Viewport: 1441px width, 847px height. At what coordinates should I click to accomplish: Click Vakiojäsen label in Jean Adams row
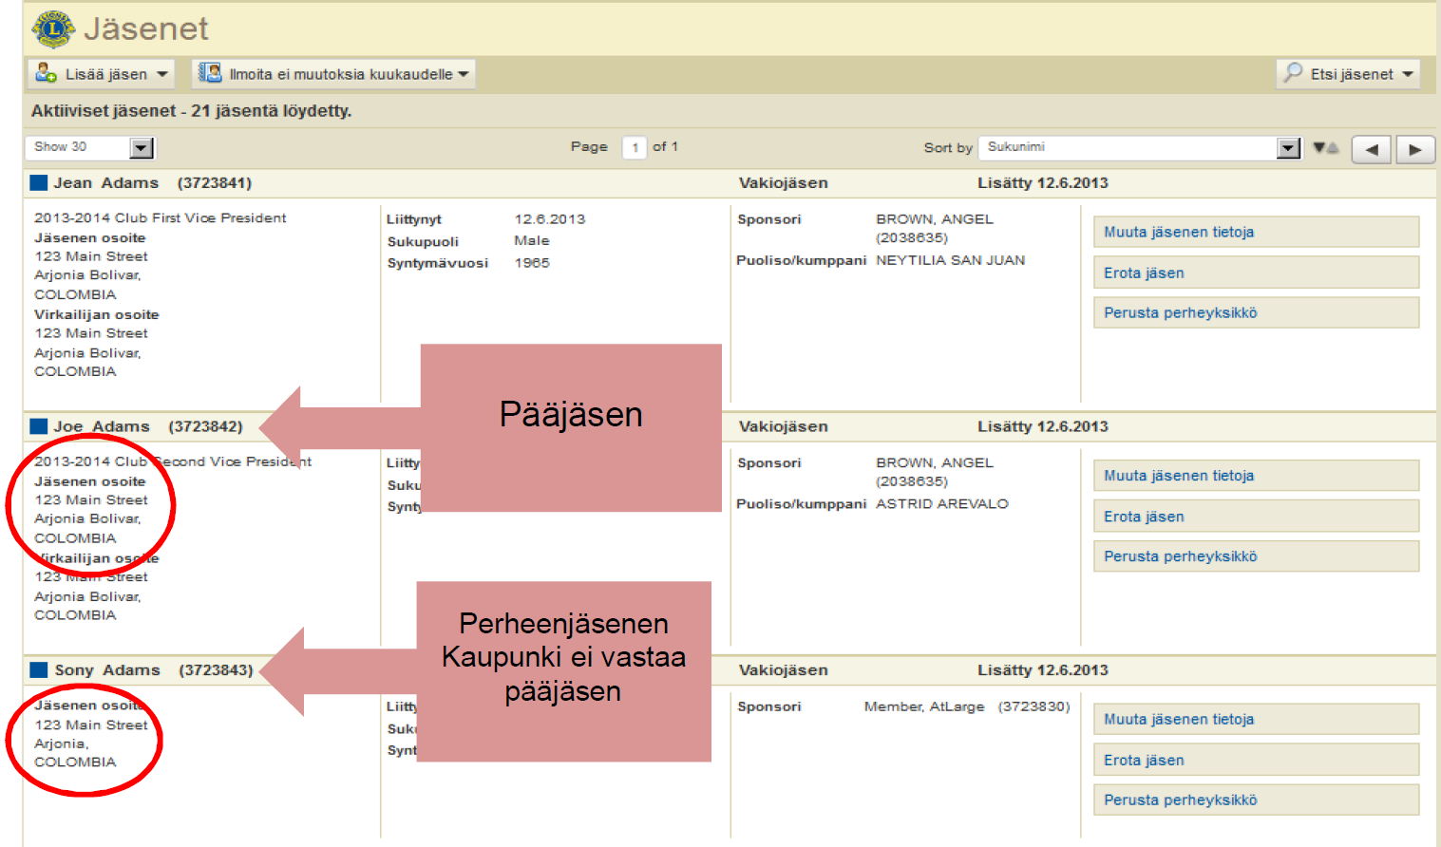784,182
